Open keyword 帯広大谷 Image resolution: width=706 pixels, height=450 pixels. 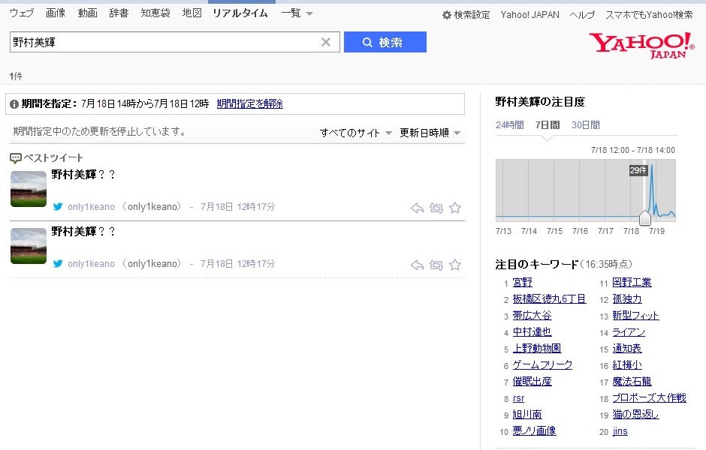533,316
